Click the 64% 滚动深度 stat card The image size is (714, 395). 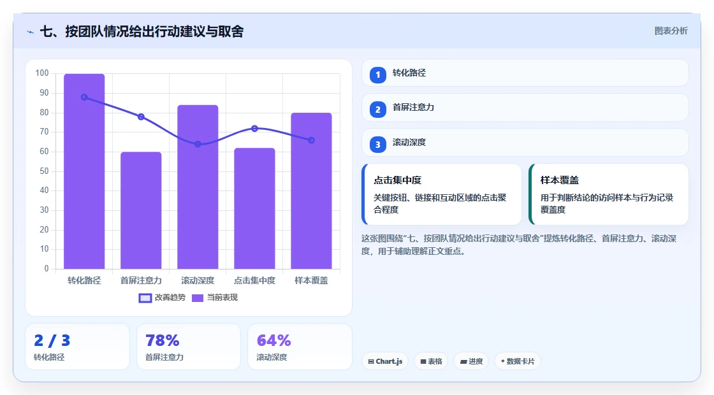(x=300, y=347)
